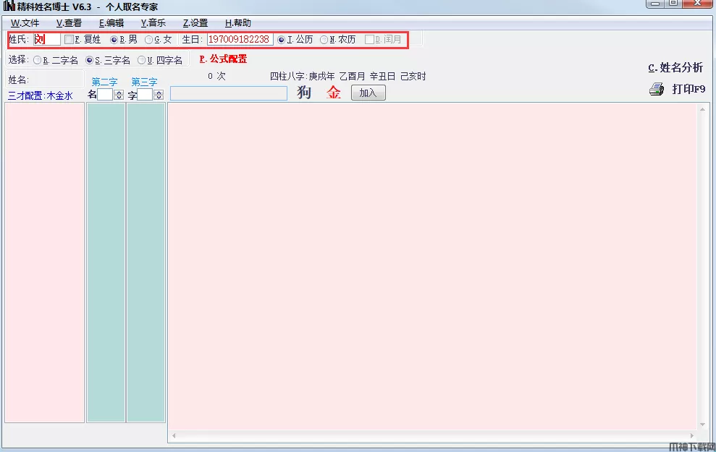Choose the N.农历 calendar option

pos(324,40)
